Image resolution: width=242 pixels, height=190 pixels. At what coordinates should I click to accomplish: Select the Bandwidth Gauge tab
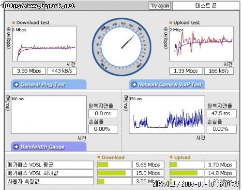tap(49, 147)
